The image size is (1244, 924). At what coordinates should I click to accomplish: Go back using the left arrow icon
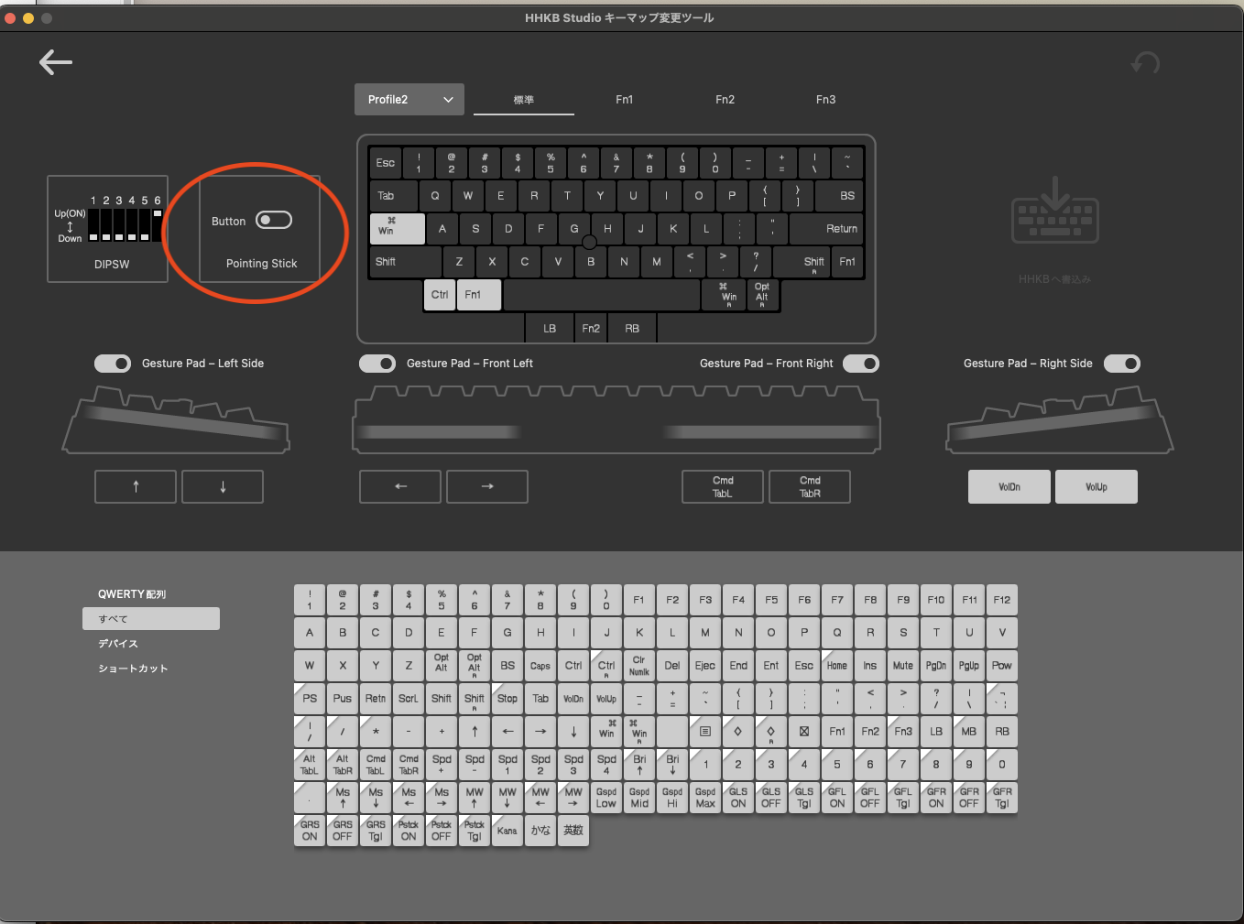[x=56, y=62]
